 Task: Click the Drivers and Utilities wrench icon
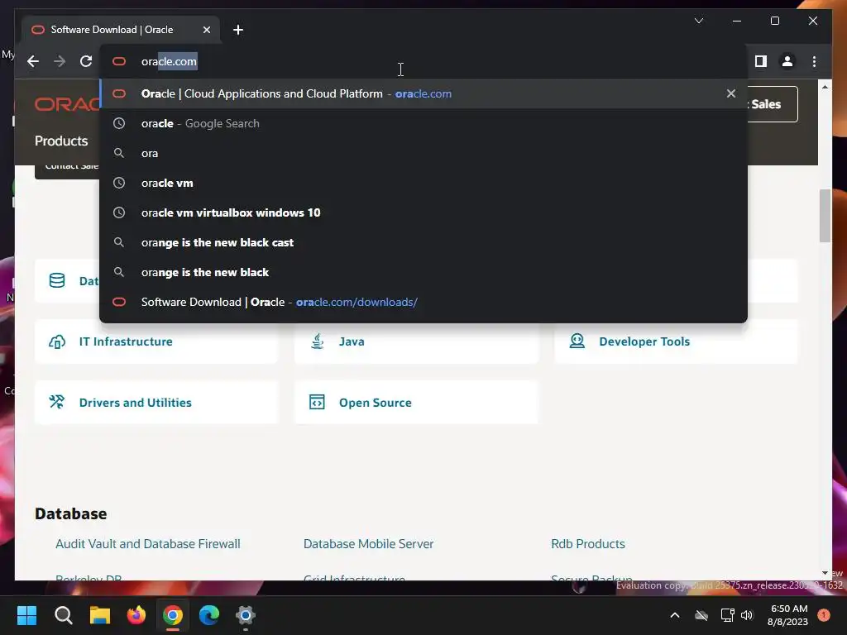pyautogui.click(x=57, y=402)
